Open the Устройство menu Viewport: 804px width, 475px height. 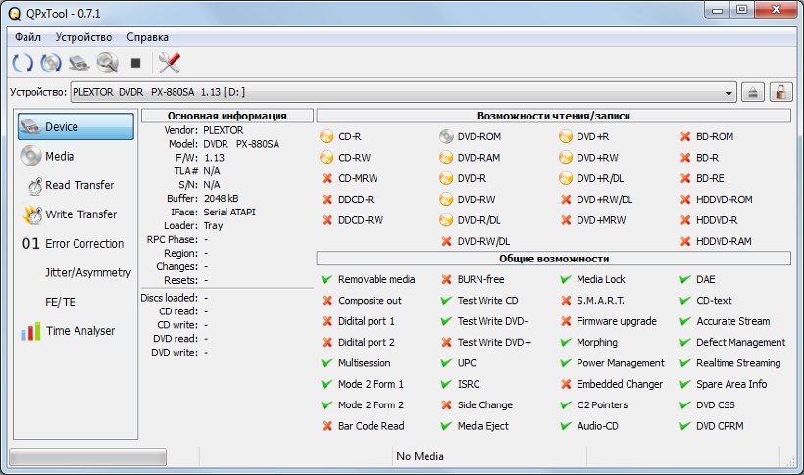click(x=83, y=37)
